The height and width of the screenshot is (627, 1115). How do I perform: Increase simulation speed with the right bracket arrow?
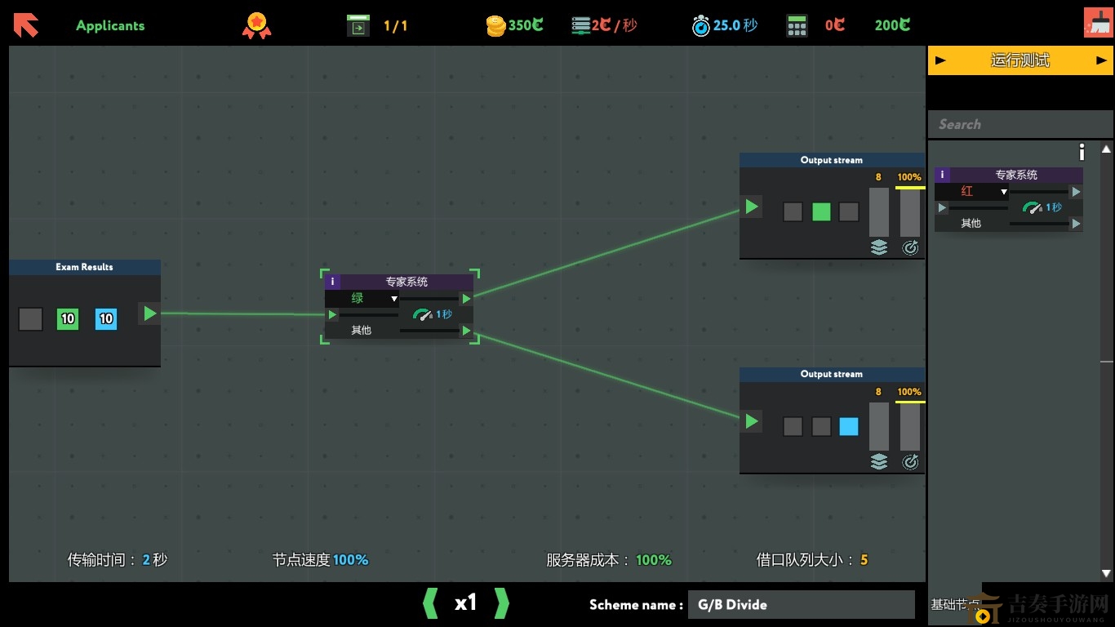click(x=502, y=603)
